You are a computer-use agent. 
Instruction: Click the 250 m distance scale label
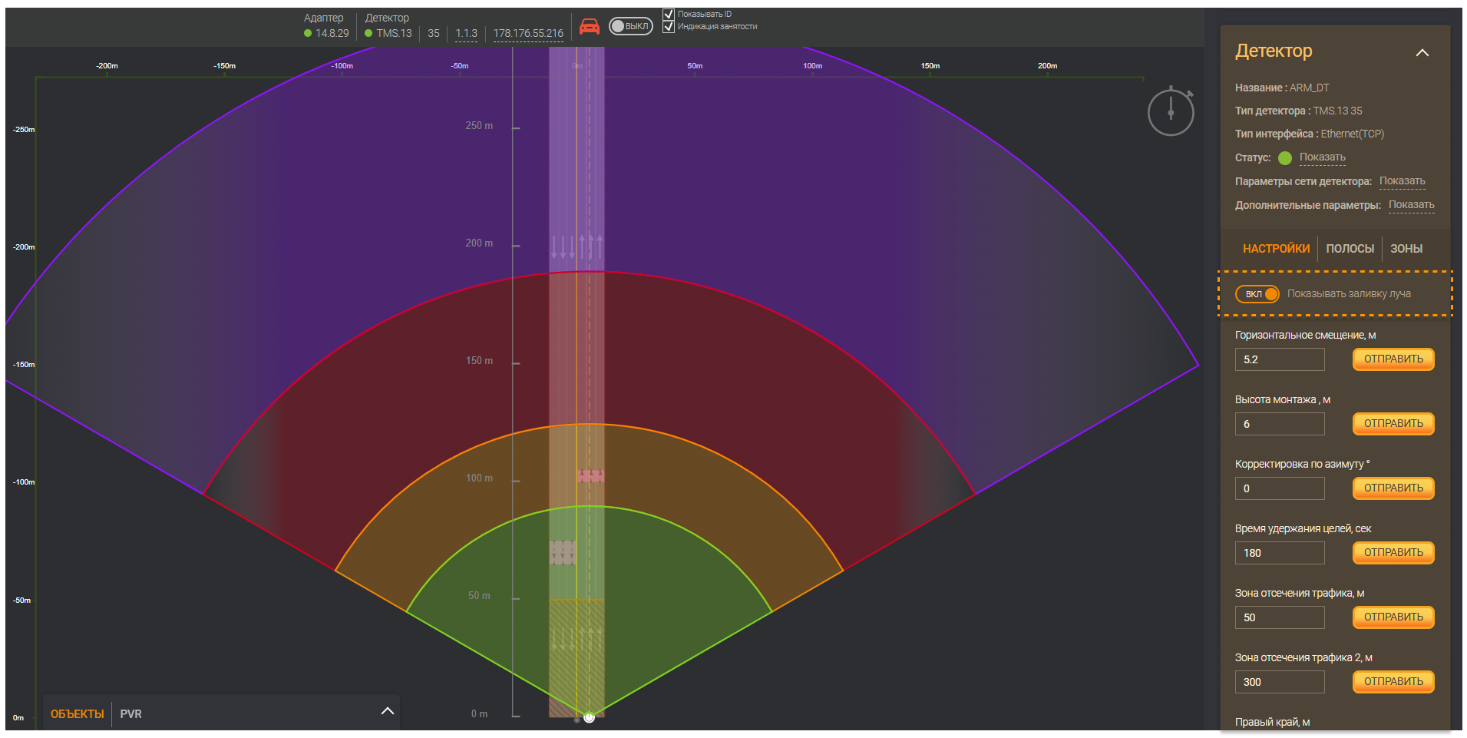479,125
